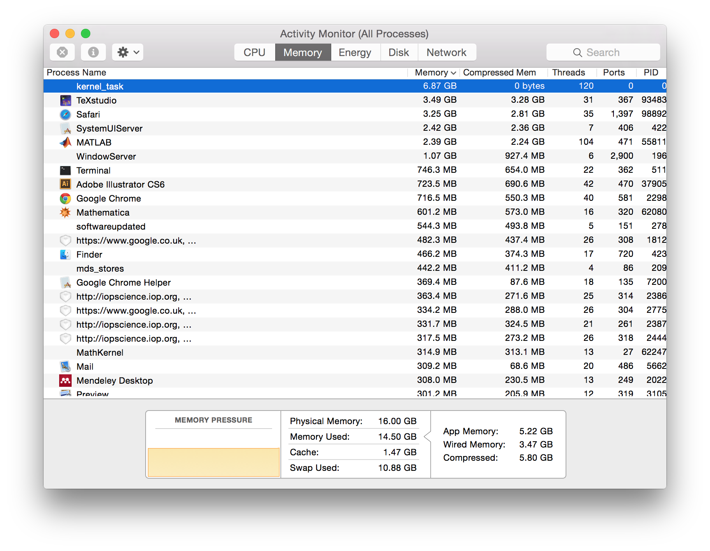The image size is (710, 551).
Task: Click Compressed 5.80 GB value
Action: click(x=536, y=458)
